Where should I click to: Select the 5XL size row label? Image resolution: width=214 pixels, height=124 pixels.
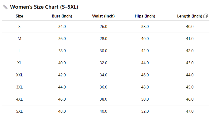19,111
